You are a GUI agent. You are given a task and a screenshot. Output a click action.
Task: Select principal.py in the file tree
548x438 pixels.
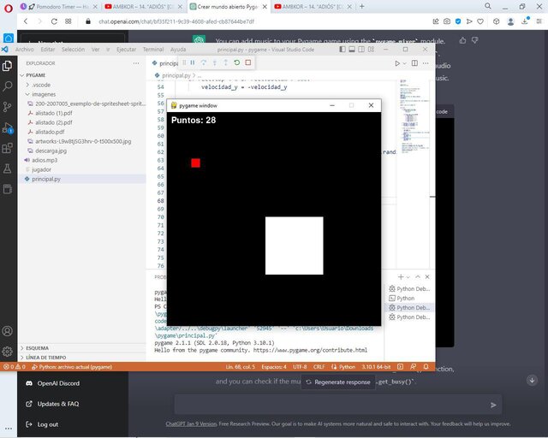tap(45, 179)
